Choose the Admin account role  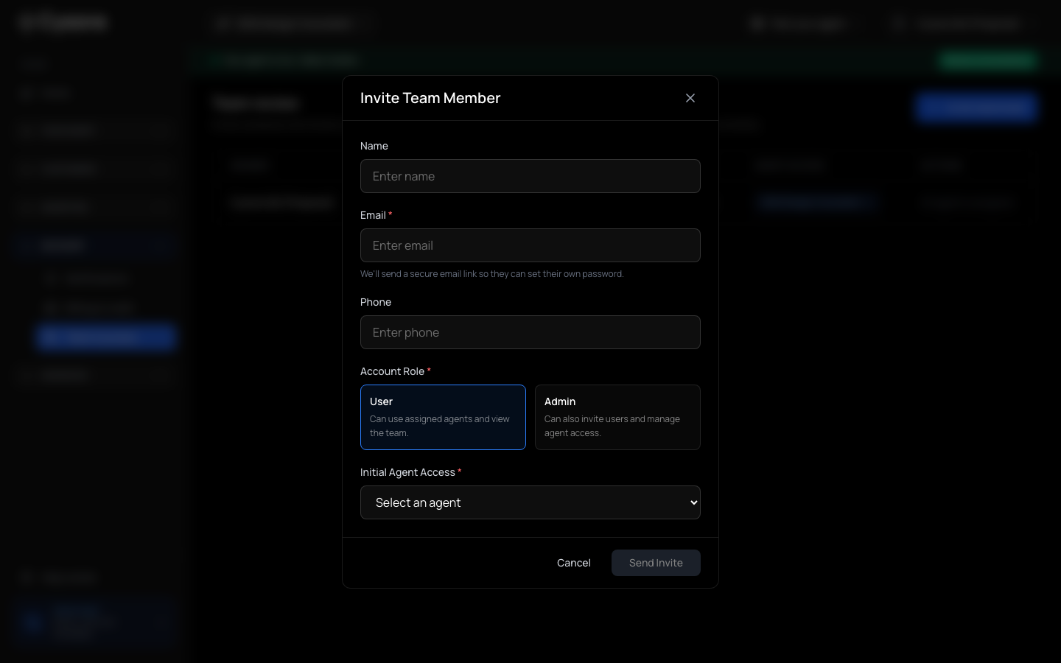click(617, 417)
